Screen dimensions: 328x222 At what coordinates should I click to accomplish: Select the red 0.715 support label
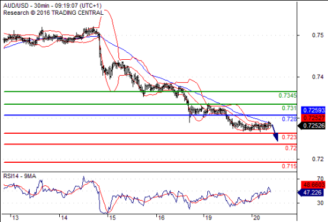click(x=289, y=166)
